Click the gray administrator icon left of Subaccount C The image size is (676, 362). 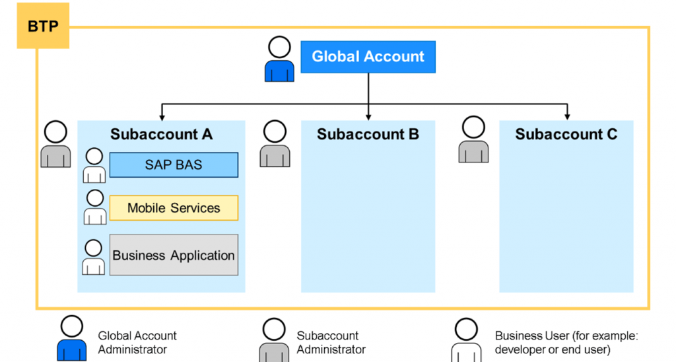coord(473,139)
